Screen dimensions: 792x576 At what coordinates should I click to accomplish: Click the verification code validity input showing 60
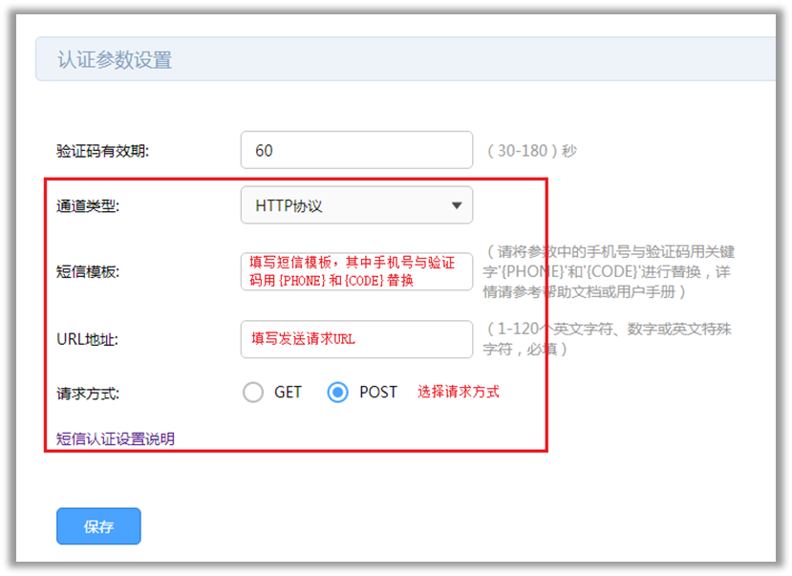click(x=356, y=149)
